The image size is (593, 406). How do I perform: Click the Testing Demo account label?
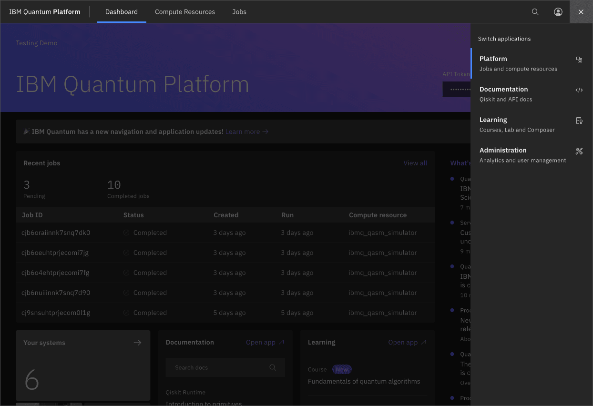(x=37, y=43)
